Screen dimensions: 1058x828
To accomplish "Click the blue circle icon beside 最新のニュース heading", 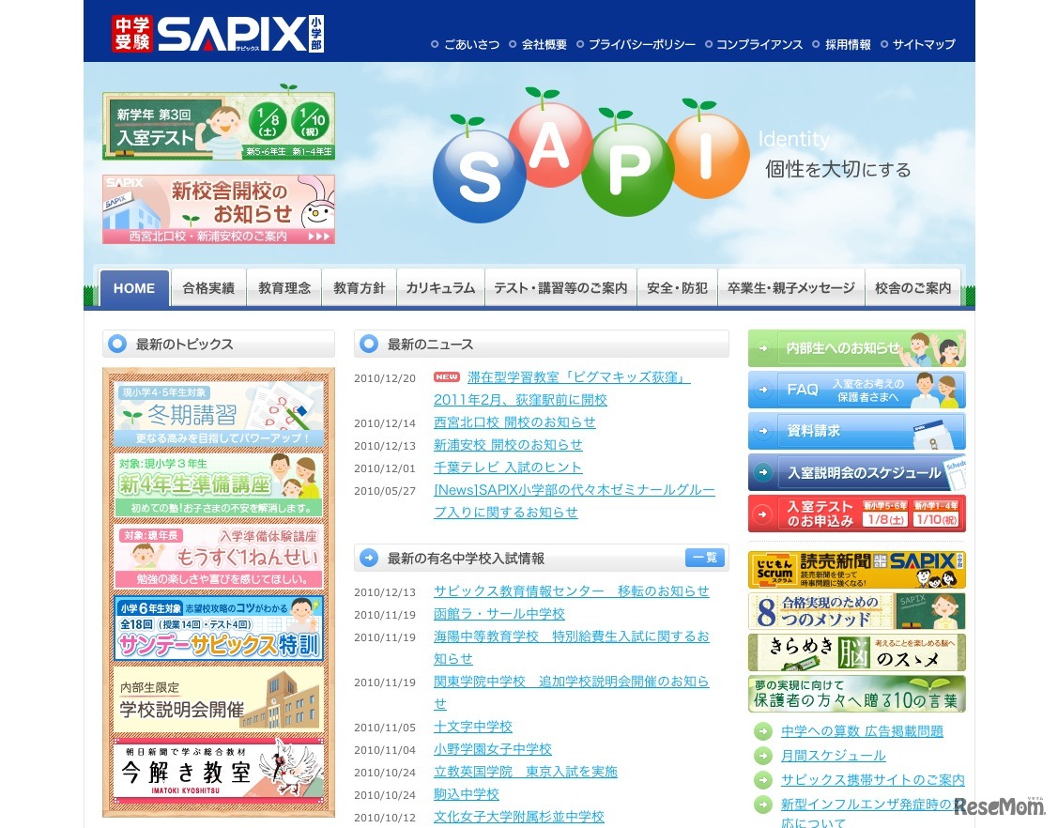I will coord(367,344).
